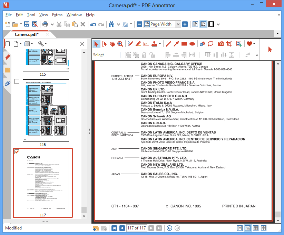The height and width of the screenshot is (235, 284).
Task: Create a new document from toolbar
Action: tap(7, 24)
